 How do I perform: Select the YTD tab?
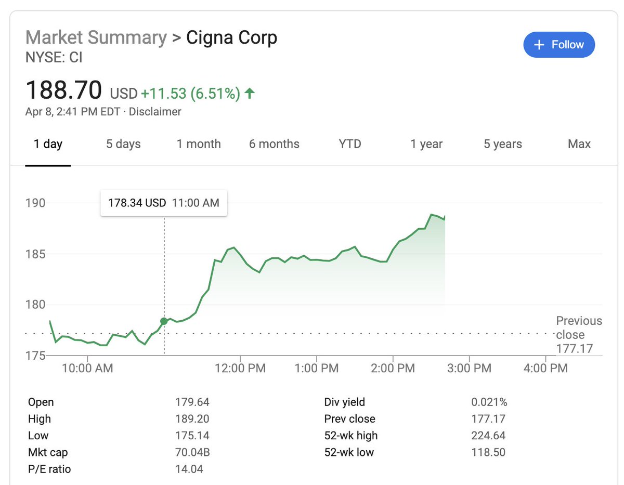(350, 144)
